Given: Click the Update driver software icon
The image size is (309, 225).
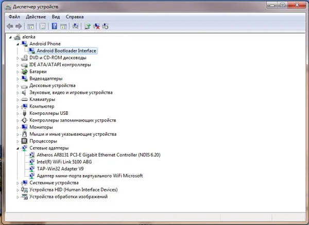Looking at the screenshot, I should pos(88,26).
